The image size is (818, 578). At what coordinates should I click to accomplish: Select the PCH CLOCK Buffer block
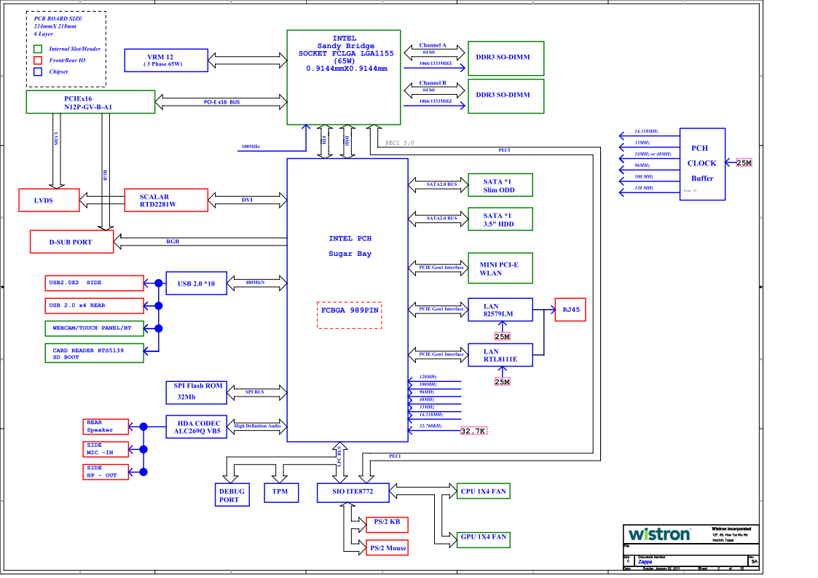tap(702, 164)
